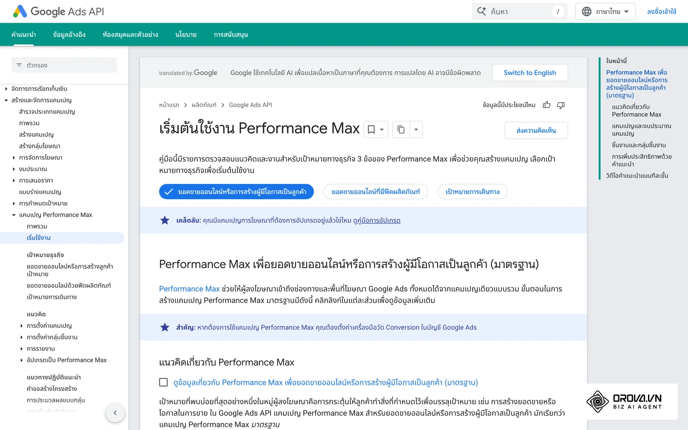Open the checklist link ดูข้อมูลเกี่ยวกับ Performance Max
688x430 pixels.
pyautogui.click(x=326, y=383)
